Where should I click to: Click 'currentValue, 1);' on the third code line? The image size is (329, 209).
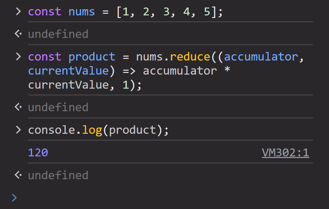[x=85, y=85]
